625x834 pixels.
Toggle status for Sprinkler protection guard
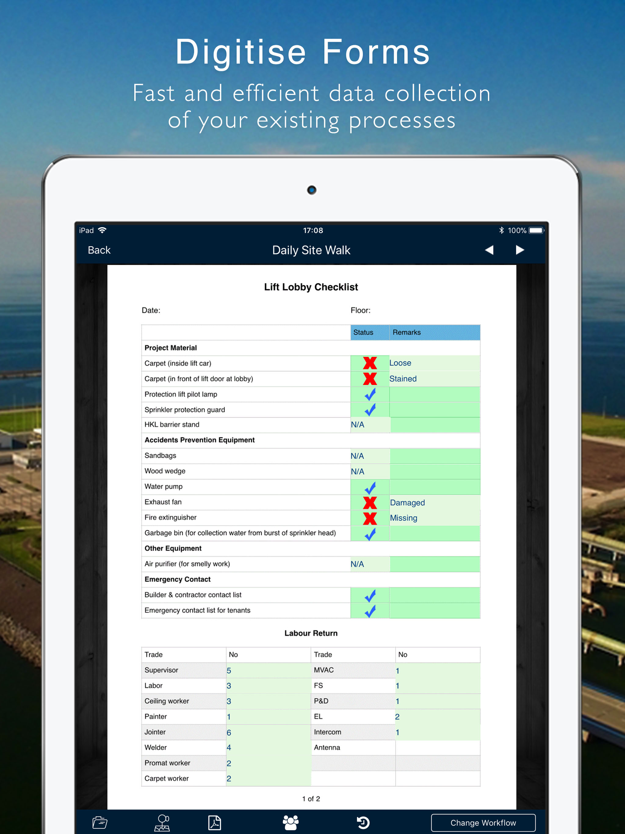tap(370, 410)
